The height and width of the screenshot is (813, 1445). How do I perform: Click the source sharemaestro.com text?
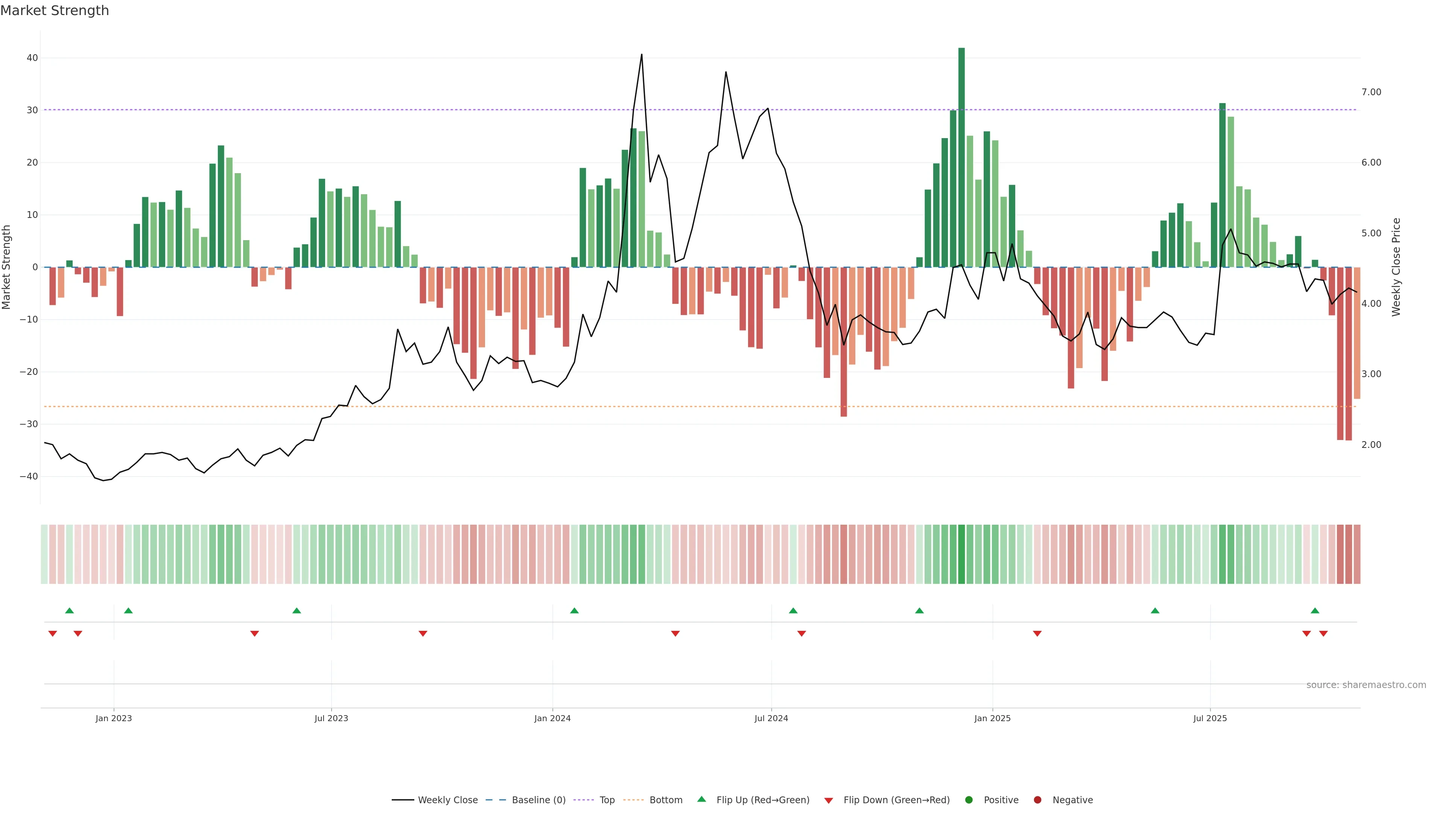click(x=1366, y=685)
